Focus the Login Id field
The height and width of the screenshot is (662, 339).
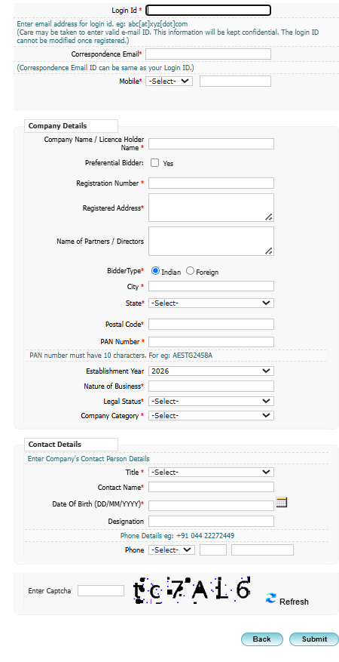[x=208, y=10]
